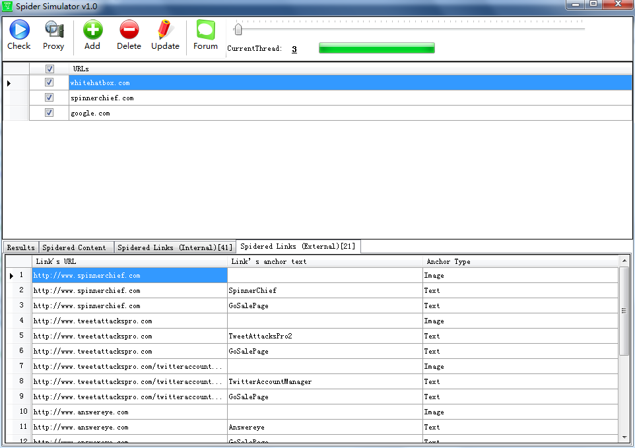Click the scroll down arrow in the links table
This screenshot has height=448, width=635.
click(624, 437)
